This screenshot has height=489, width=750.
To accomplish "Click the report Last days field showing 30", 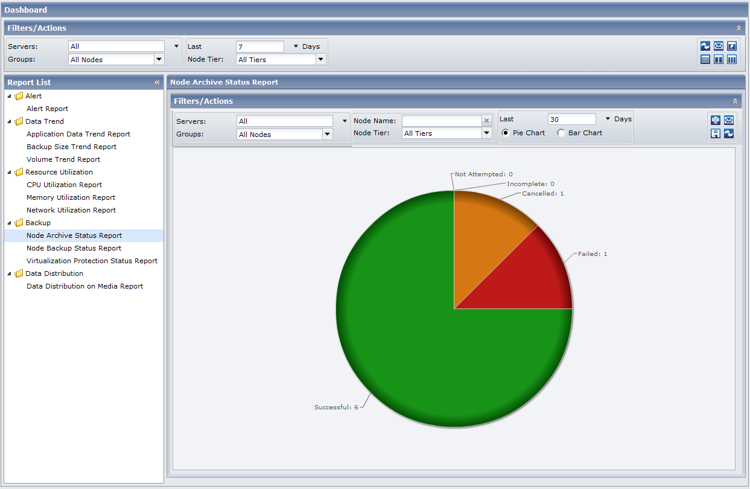I will pyautogui.click(x=571, y=120).
